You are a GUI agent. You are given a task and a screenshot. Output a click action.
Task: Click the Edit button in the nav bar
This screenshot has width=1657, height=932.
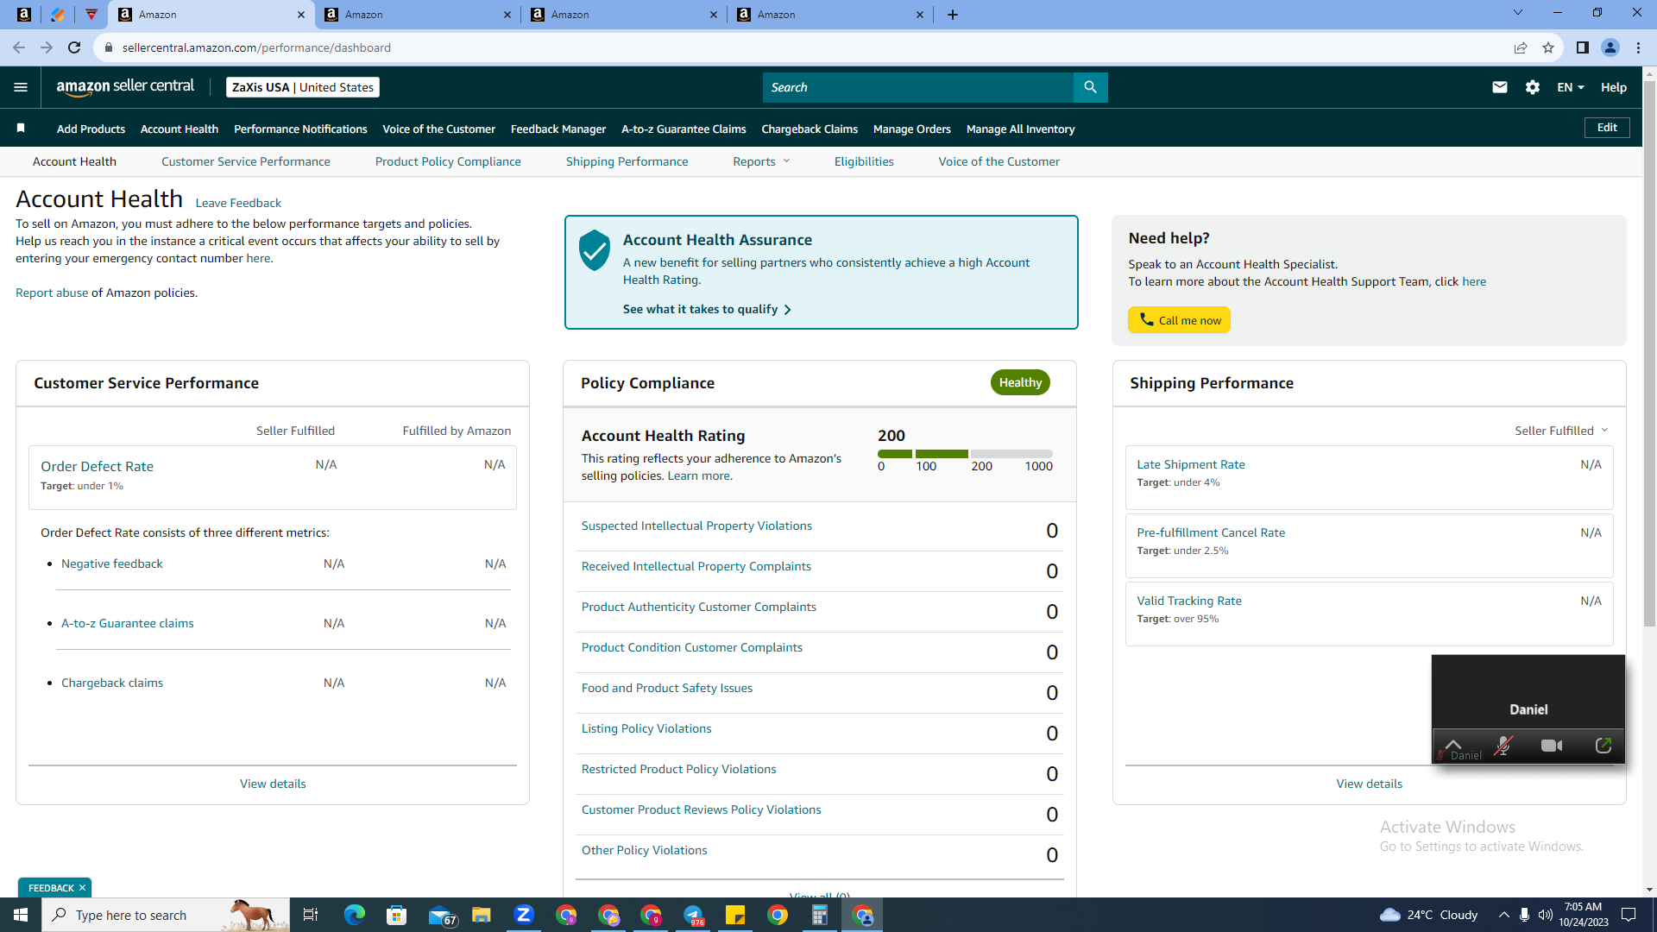coord(1607,128)
